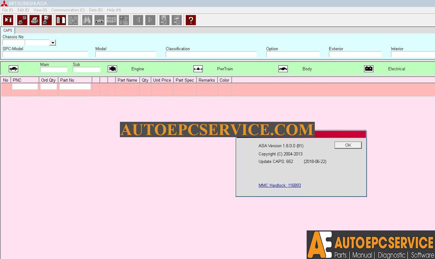
Task: Click the Exterior input field
Action: click(355, 54)
